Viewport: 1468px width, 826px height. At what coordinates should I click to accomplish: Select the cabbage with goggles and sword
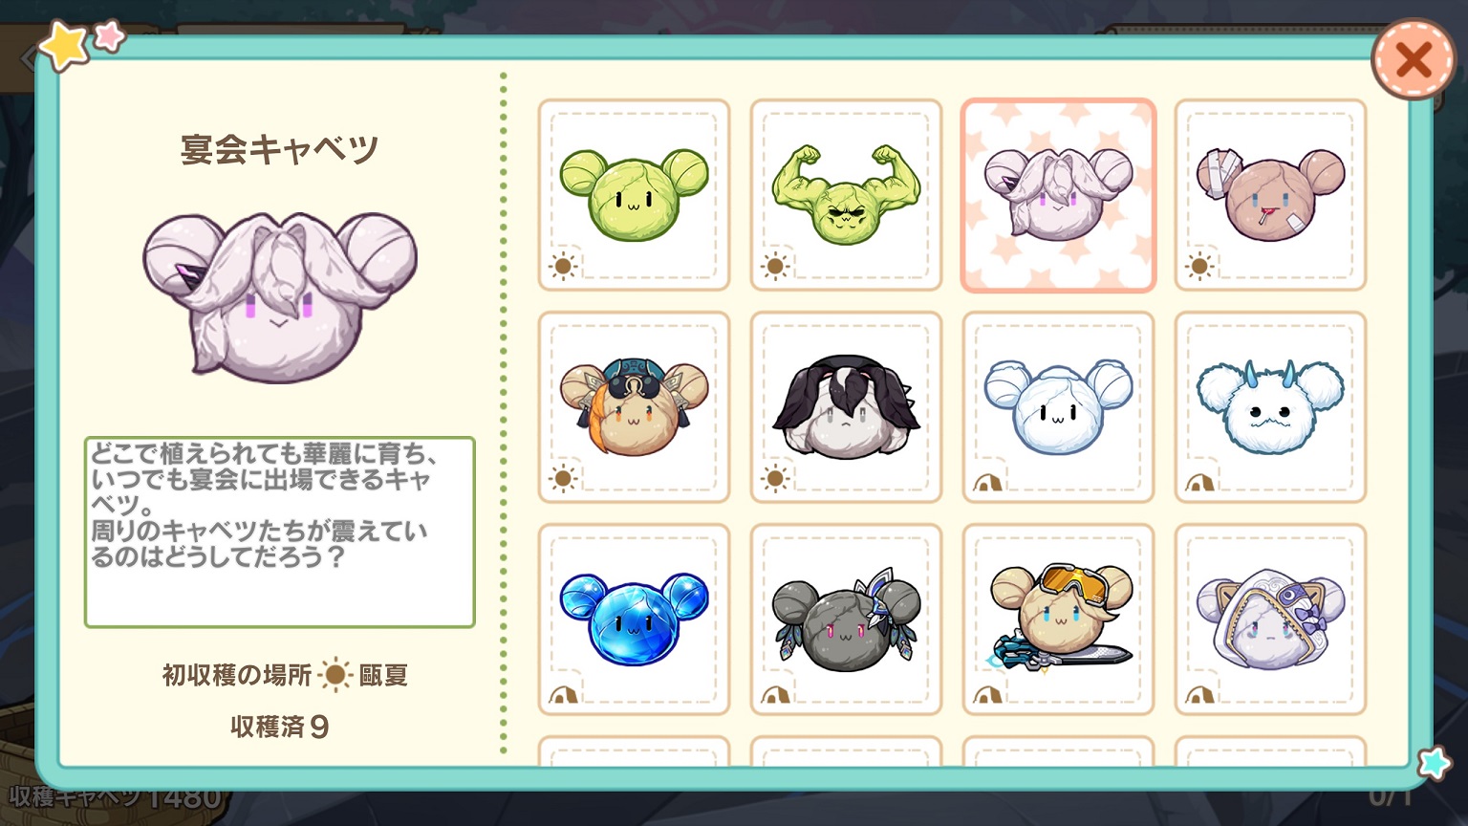tap(1058, 619)
